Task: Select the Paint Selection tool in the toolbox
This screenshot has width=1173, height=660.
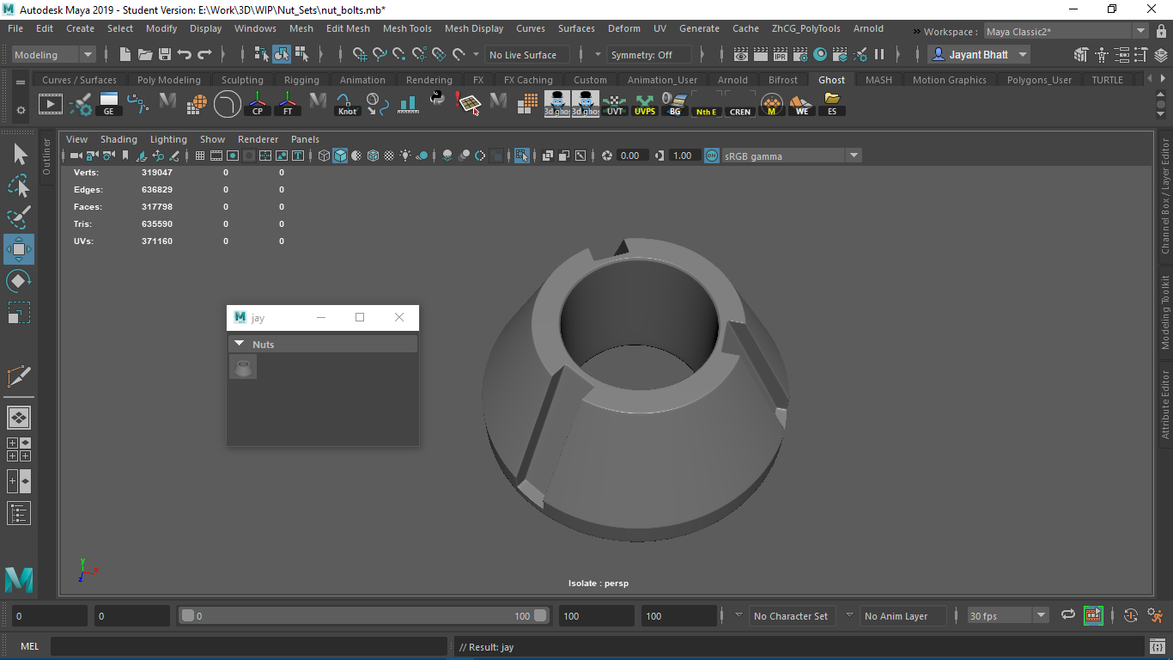Action: point(19,217)
